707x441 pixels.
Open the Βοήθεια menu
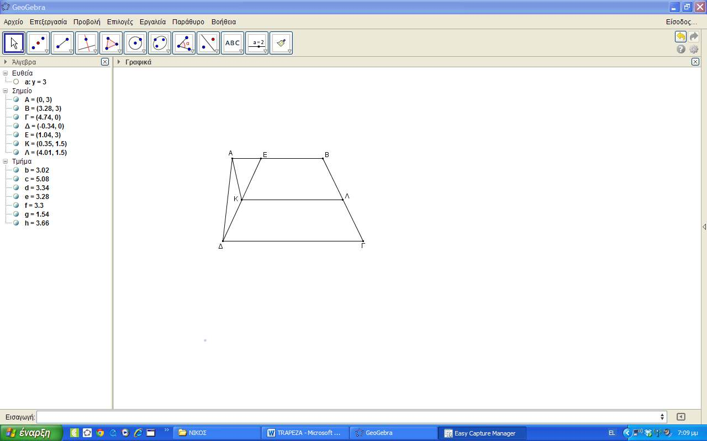tap(224, 22)
